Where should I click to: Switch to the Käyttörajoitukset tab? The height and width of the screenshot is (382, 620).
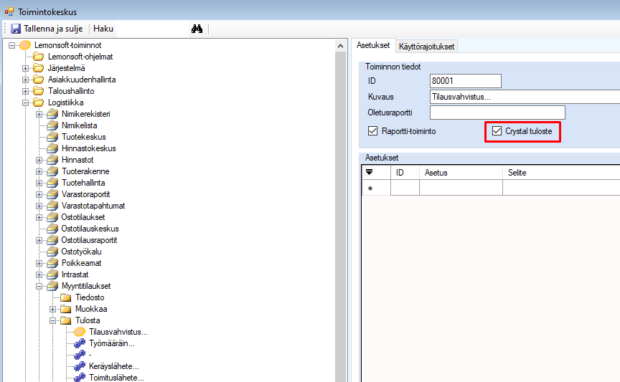point(426,47)
